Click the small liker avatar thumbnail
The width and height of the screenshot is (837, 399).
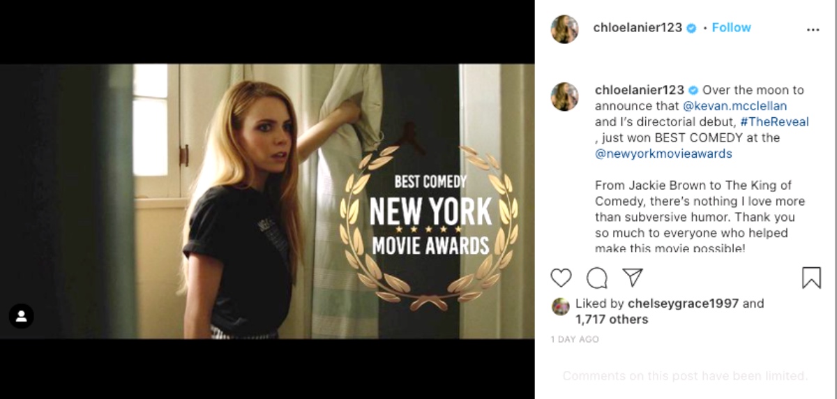point(561,306)
